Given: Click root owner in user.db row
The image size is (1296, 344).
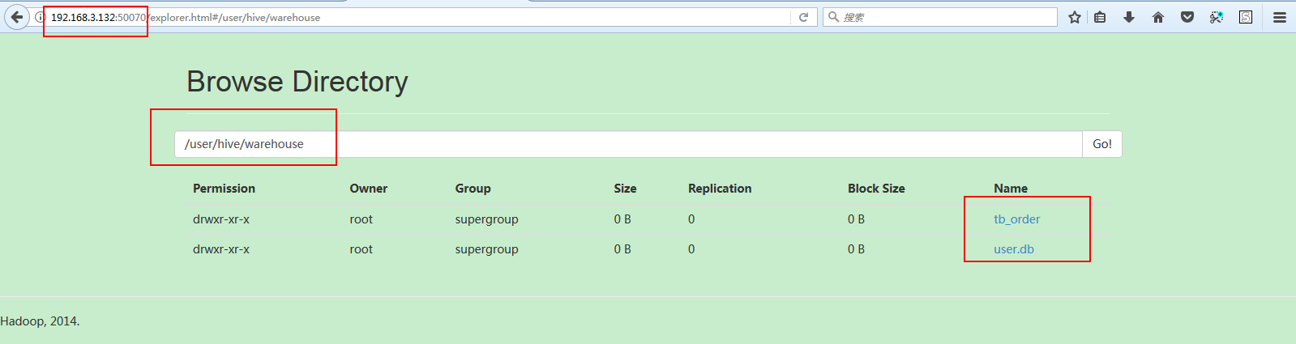Looking at the screenshot, I should click(x=361, y=249).
